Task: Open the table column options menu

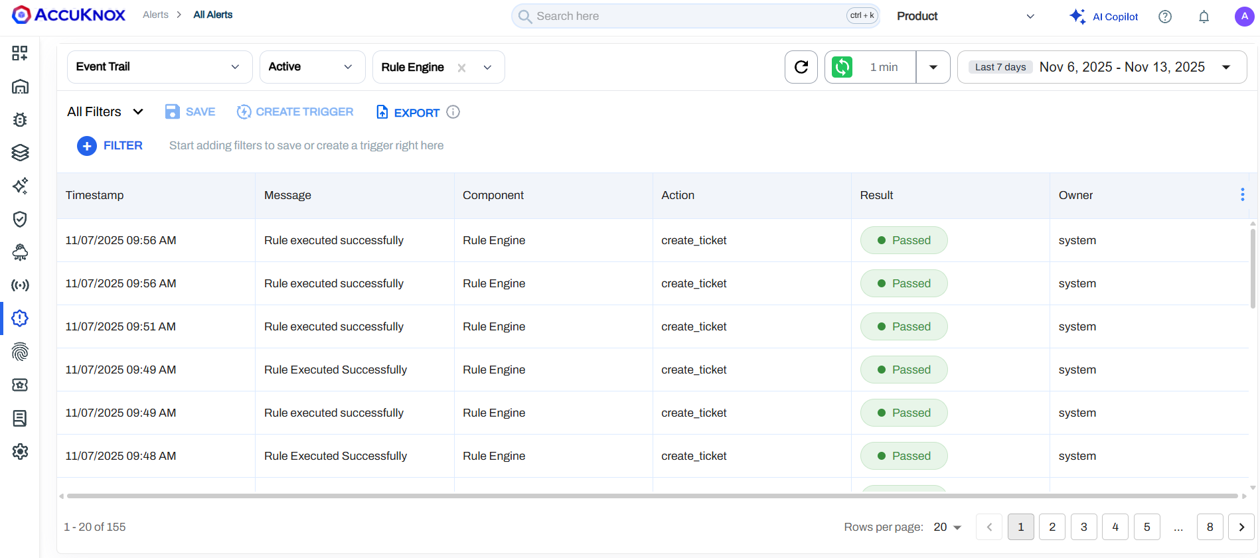Action: [x=1242, y=194]
